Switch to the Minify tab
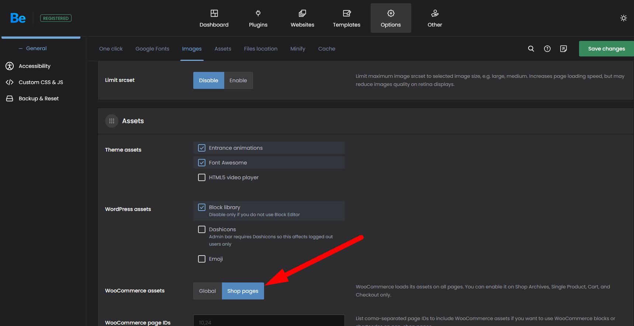 (x=298, y=49)
